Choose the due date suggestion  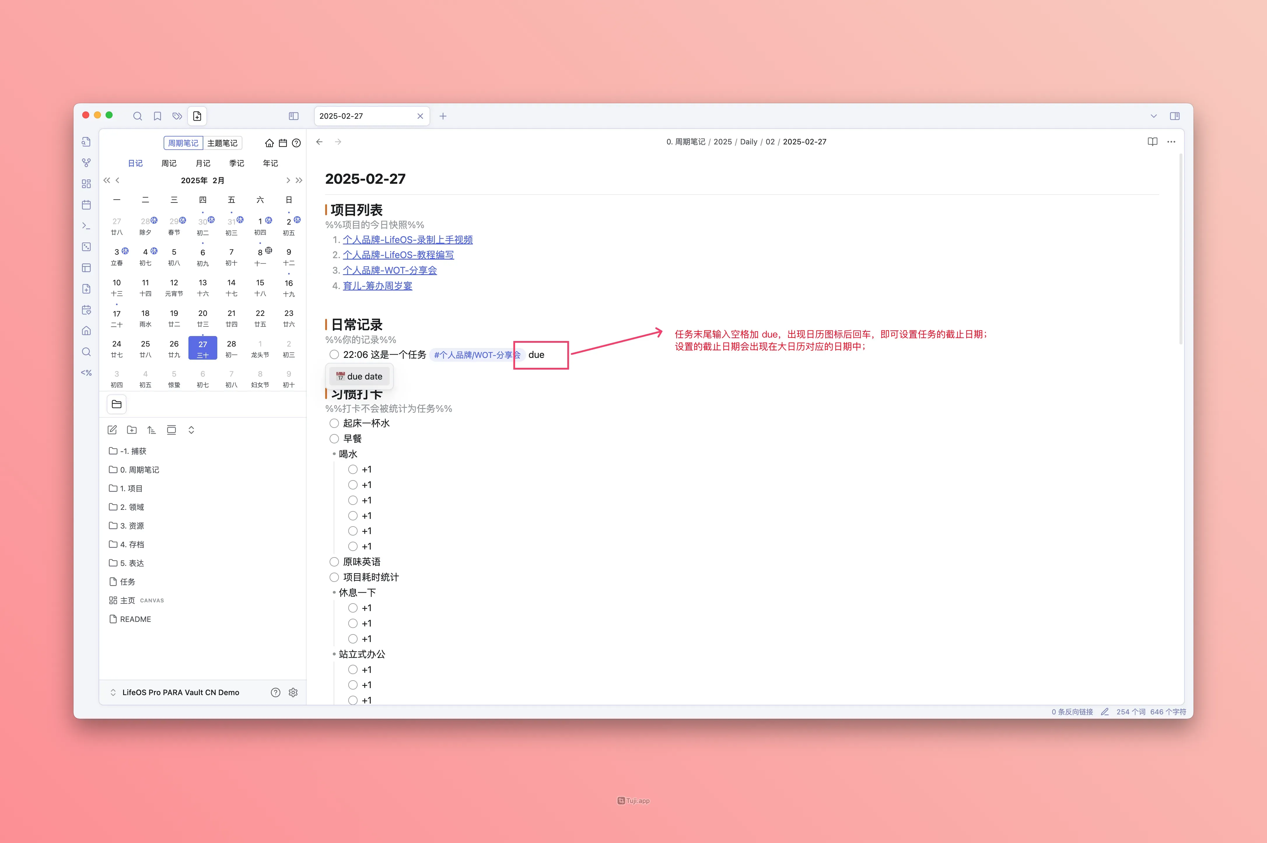[359, 376]
